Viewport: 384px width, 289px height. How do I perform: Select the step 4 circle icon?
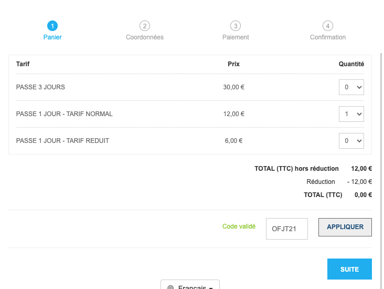[x=328, y=26]
